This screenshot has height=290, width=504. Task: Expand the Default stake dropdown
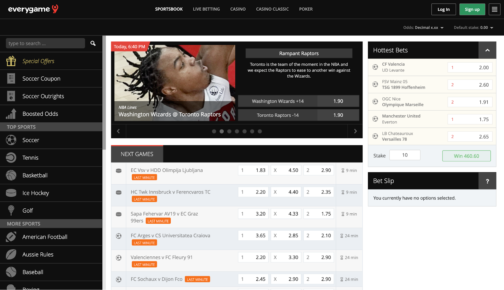[x=473, y=28]
